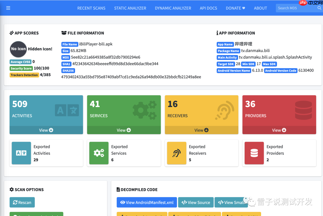The width and height of the screenshot is (323, 216).
Task: Click the View Source button
Action: pyautogui.click(x=196, y=202)
